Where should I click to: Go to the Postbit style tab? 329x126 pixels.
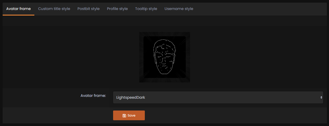(89, 9)
